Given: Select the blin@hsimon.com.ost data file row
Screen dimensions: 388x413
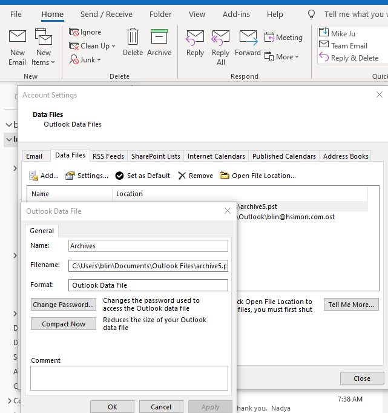Looking at the screenshot, I should [x=302, y=217].
